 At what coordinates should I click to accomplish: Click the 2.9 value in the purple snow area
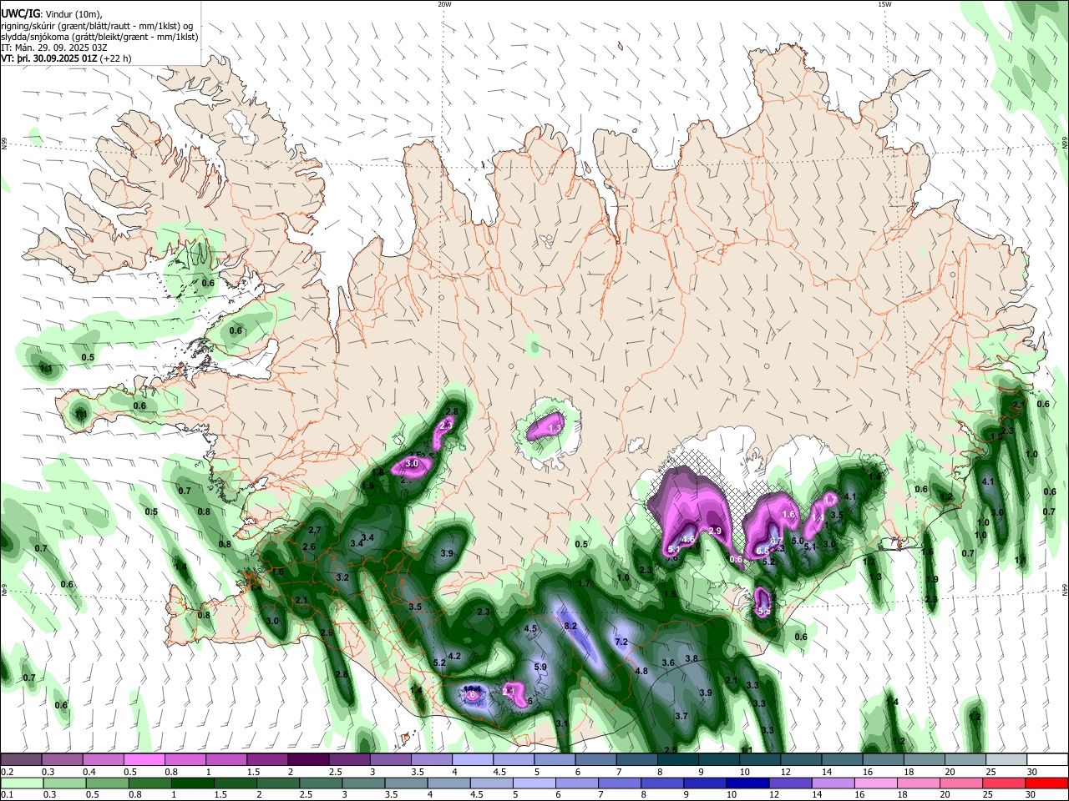(715, 531)
